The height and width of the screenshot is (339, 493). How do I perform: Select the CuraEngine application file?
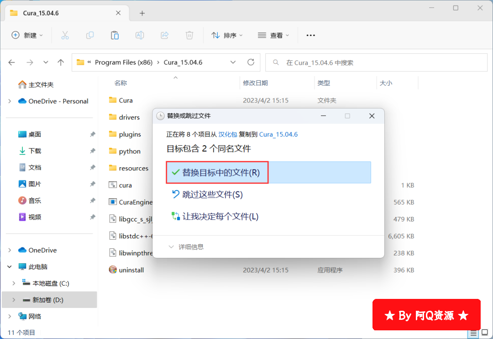(x=131, y=202)
